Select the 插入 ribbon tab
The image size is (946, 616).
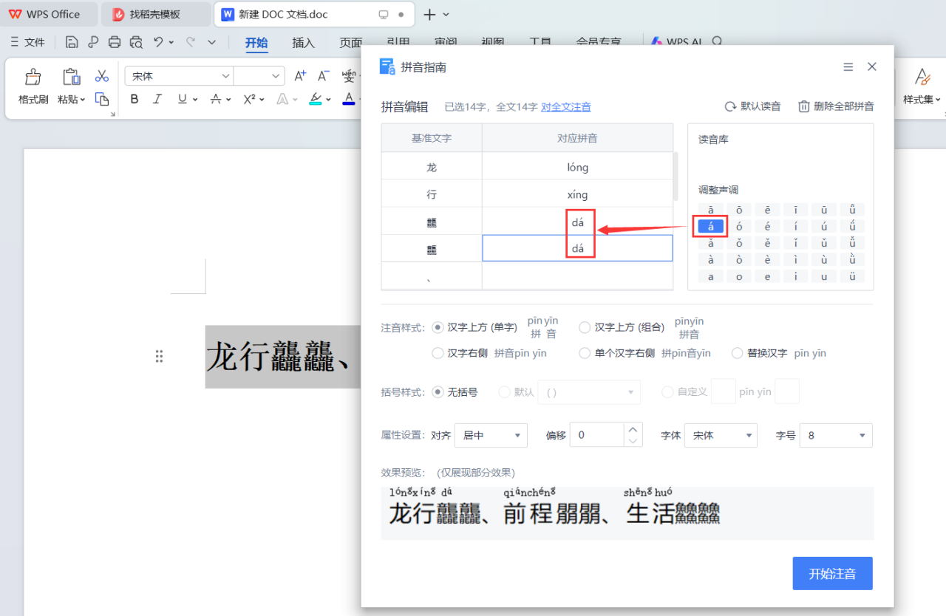pyautogui.click(x=304, y=42)
